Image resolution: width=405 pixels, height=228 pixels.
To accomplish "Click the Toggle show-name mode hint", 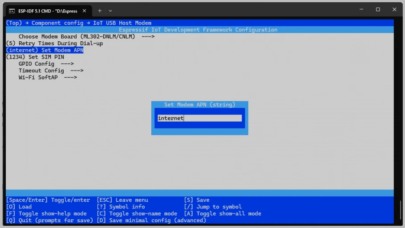I will pos(137,213).
